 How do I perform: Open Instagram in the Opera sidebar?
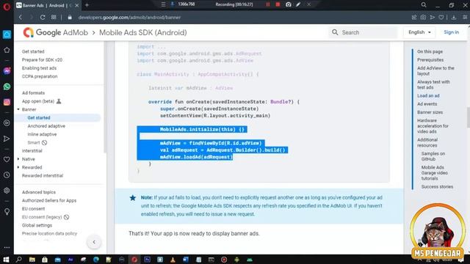[7, 102]
